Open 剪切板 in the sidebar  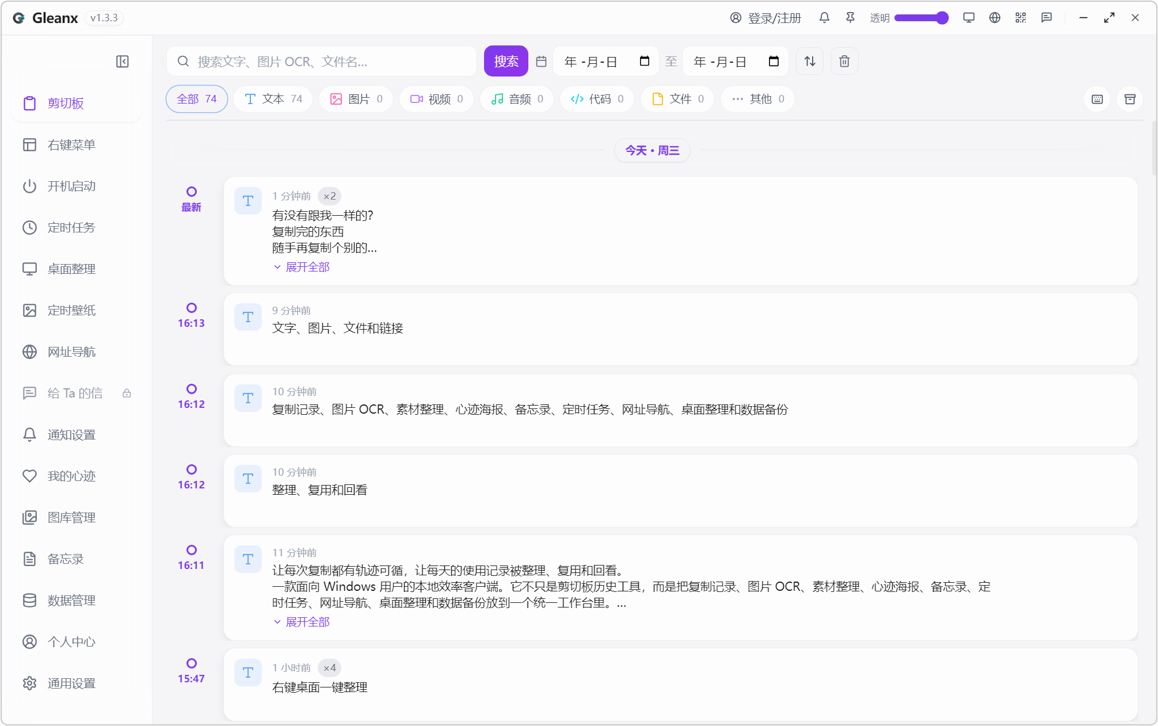click(x=77, y=104)
